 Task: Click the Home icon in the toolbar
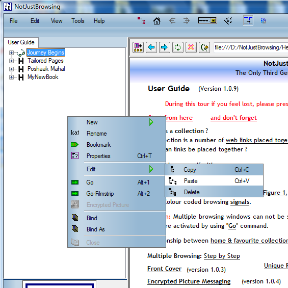[156, 21]
